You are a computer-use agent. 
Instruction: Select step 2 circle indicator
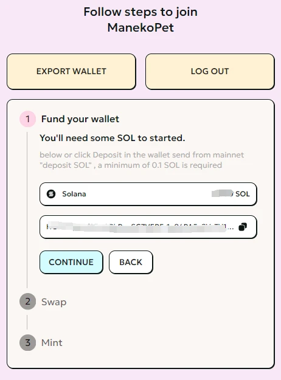[x=27, y=302]
